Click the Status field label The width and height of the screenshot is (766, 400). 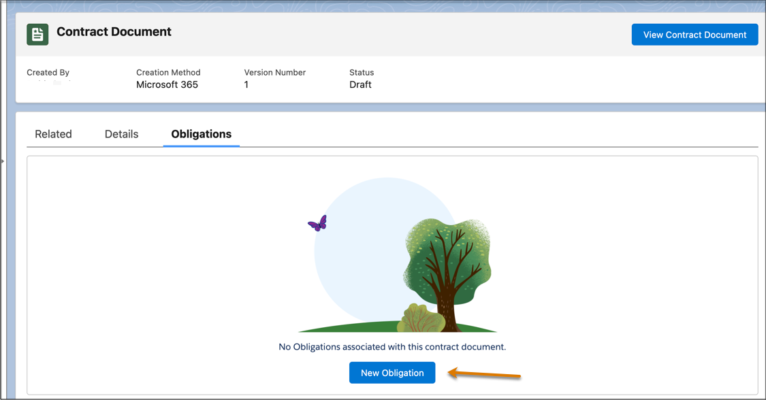click(362, 72)
